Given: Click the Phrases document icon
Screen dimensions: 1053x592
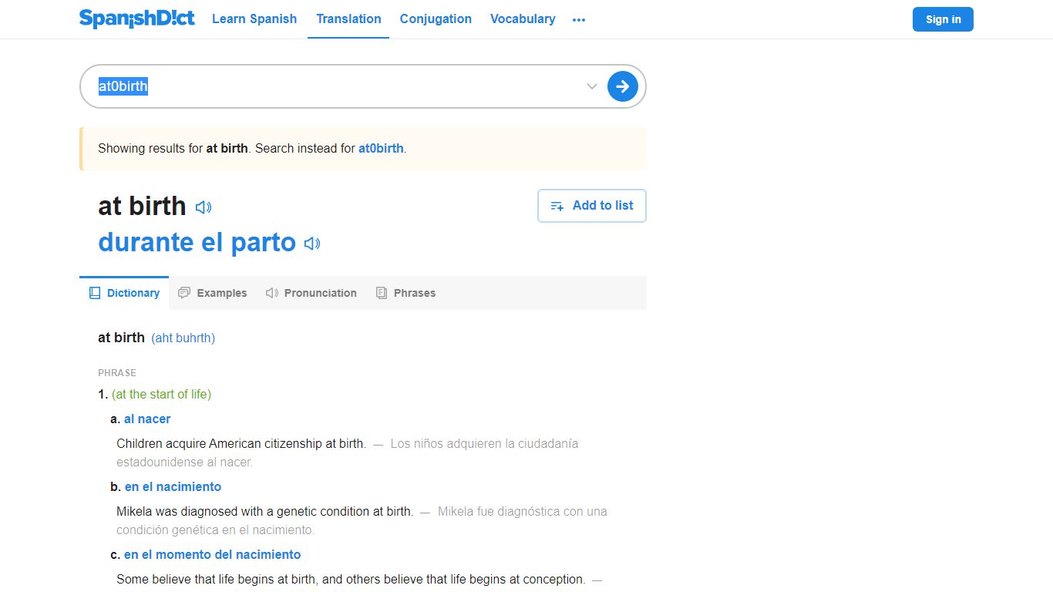Looking at the screenshot, I should click(382, 293).
